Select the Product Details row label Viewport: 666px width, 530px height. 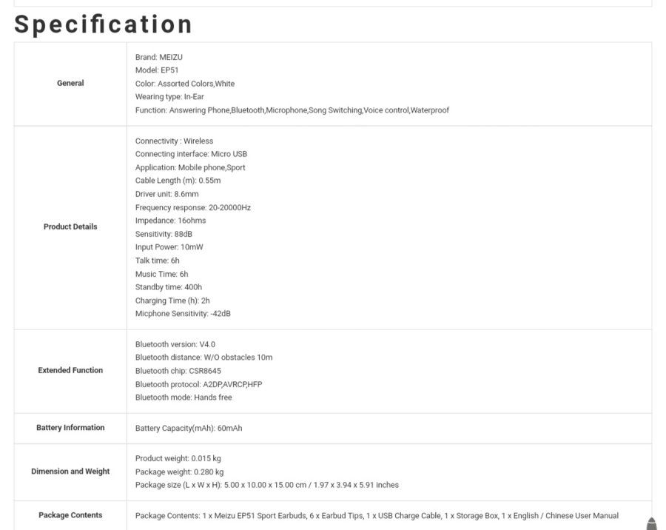click(70, 227)
